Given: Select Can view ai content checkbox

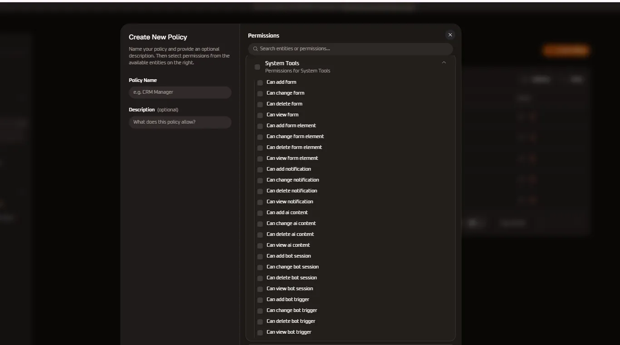Looking at the screenshot, I should tap(260, 246).
